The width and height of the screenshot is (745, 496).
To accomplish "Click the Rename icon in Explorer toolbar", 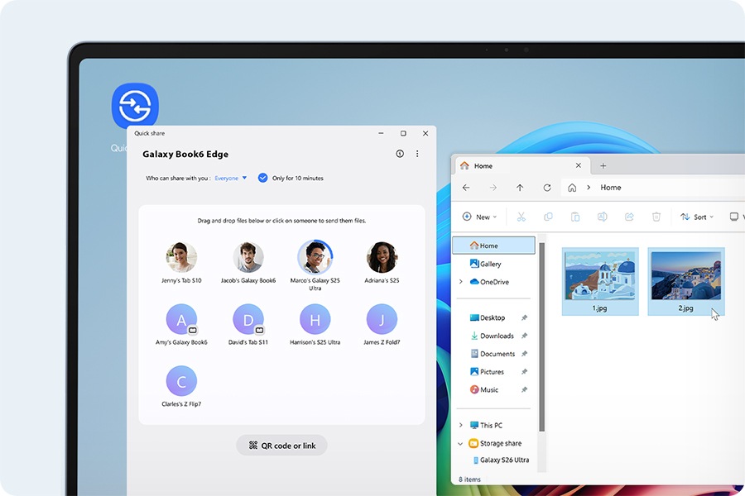I will point(602,217).
